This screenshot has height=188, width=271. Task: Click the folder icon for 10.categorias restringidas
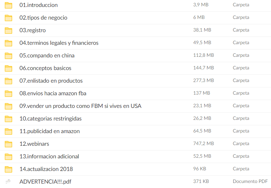click(8, 119)
